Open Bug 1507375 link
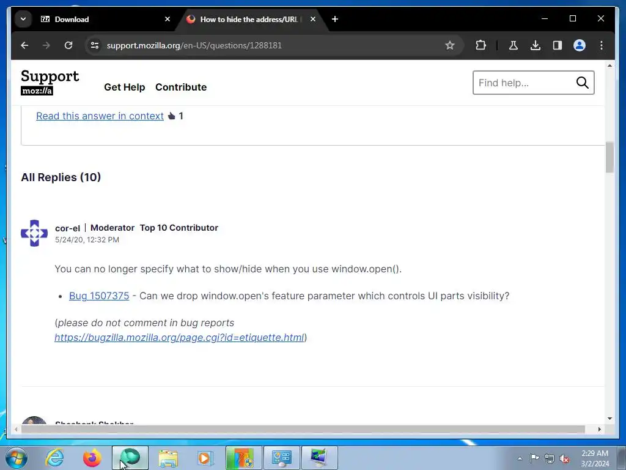 coord(99,296)
